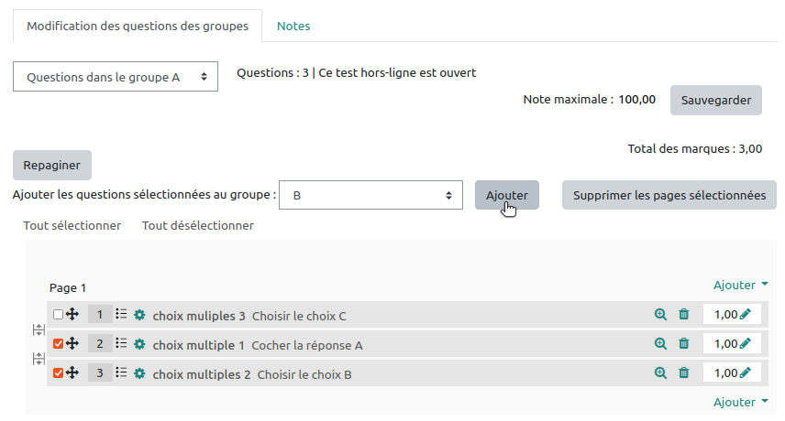The image size is (785, 421).
Task: Click page break icon between questions 1 and 2
Action: pyautogui.click(x=39, y=329)
